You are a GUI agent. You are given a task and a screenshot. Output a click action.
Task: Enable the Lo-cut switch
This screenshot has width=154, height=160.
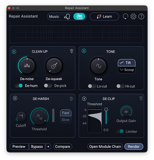click(x=92, y=86)
